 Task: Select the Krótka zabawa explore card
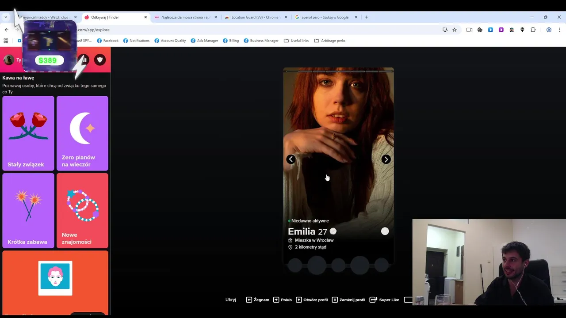click(x=28, y=211)
